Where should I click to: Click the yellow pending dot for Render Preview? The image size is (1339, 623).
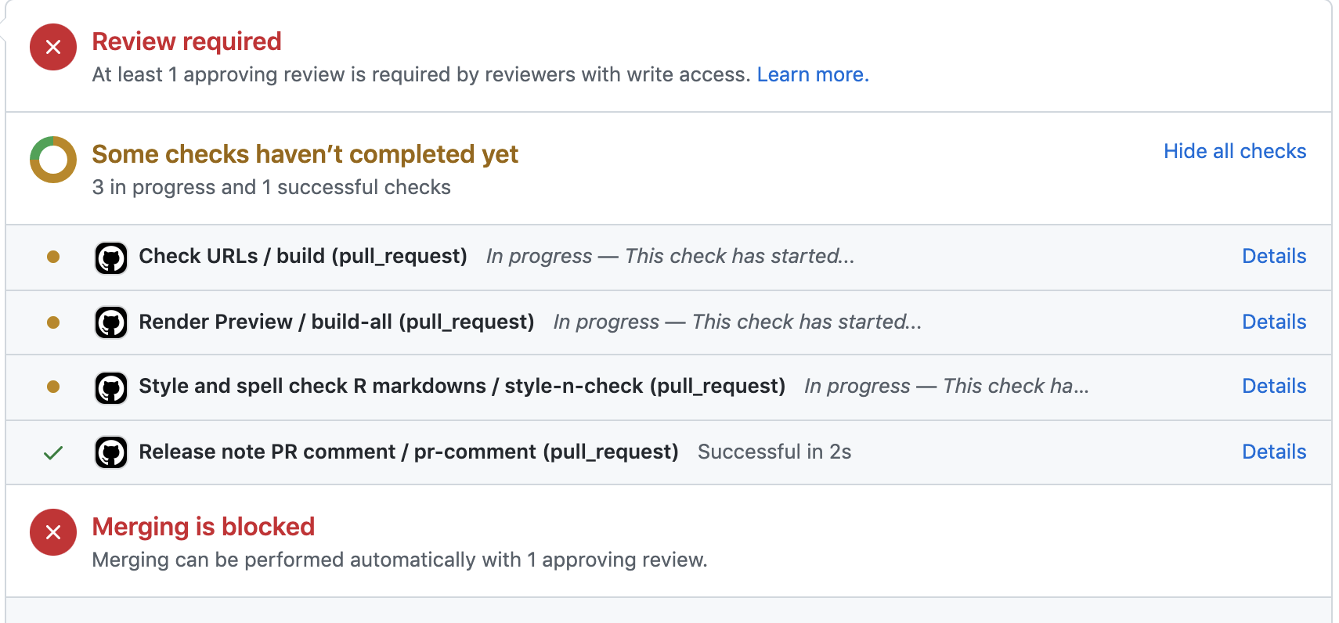[53, 322]
